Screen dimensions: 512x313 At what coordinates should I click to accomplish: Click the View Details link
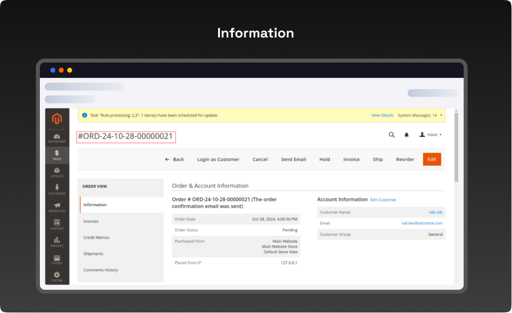pyautogui.click(x=382, y=115)
